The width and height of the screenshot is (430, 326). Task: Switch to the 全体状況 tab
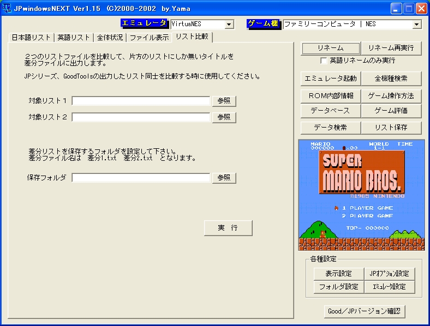[x=110, y=37]
